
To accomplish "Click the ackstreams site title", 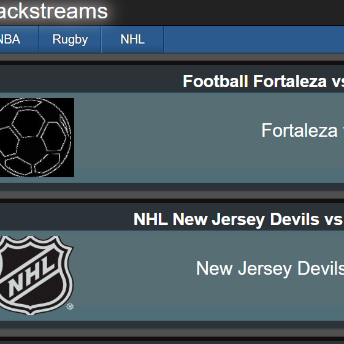I will tap(54, 11).
